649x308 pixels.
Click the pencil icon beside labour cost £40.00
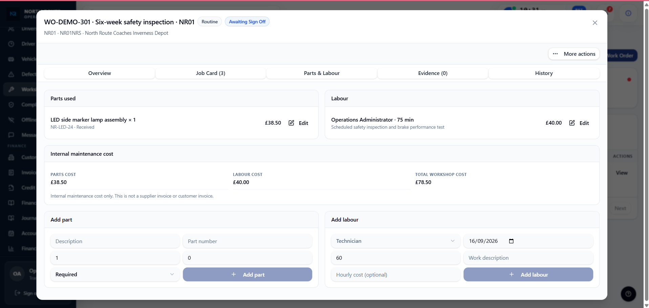pyautogui.click(x=572, y=123)
